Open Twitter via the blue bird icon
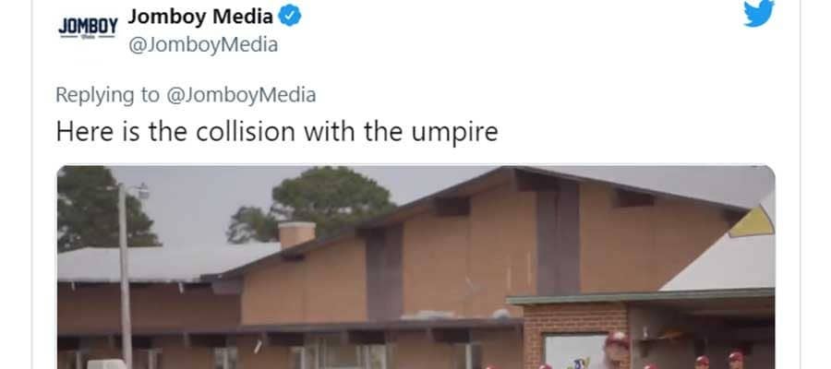The width and height of the screenshot is (831, 369). [759, 12]
